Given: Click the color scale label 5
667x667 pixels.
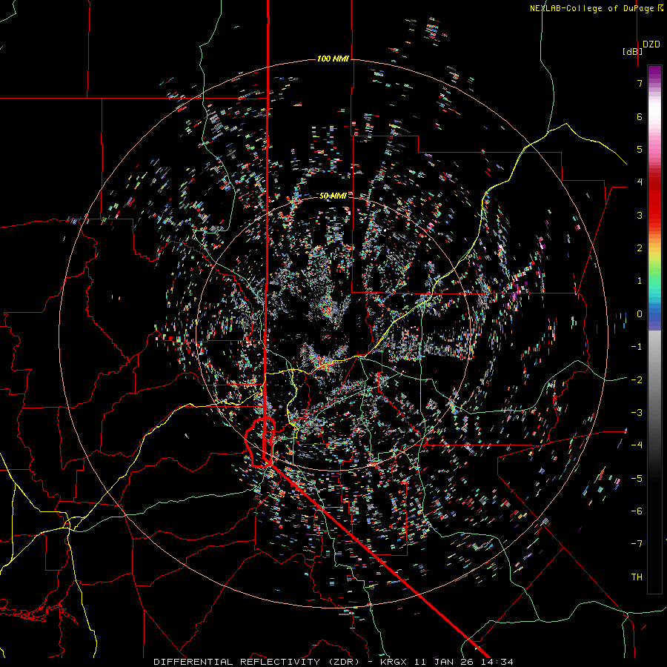Looking at the screenshot, I should (640, 149).
